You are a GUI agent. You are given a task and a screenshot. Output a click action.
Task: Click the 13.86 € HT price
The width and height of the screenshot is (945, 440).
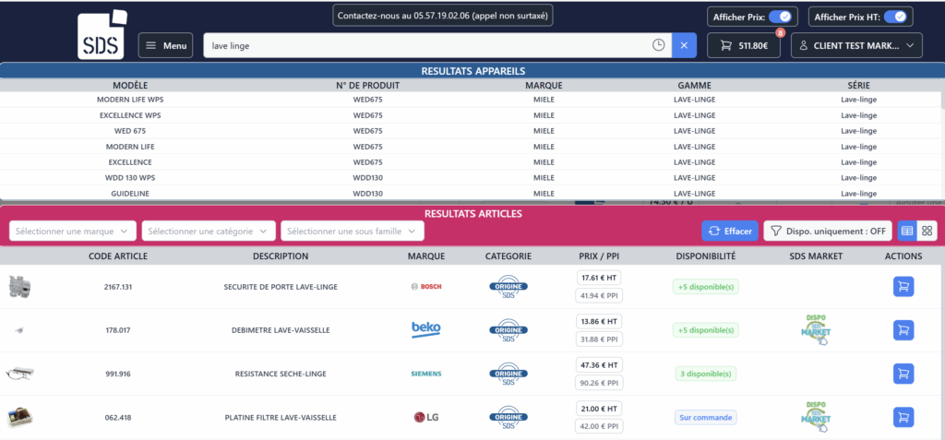point(599,321)
